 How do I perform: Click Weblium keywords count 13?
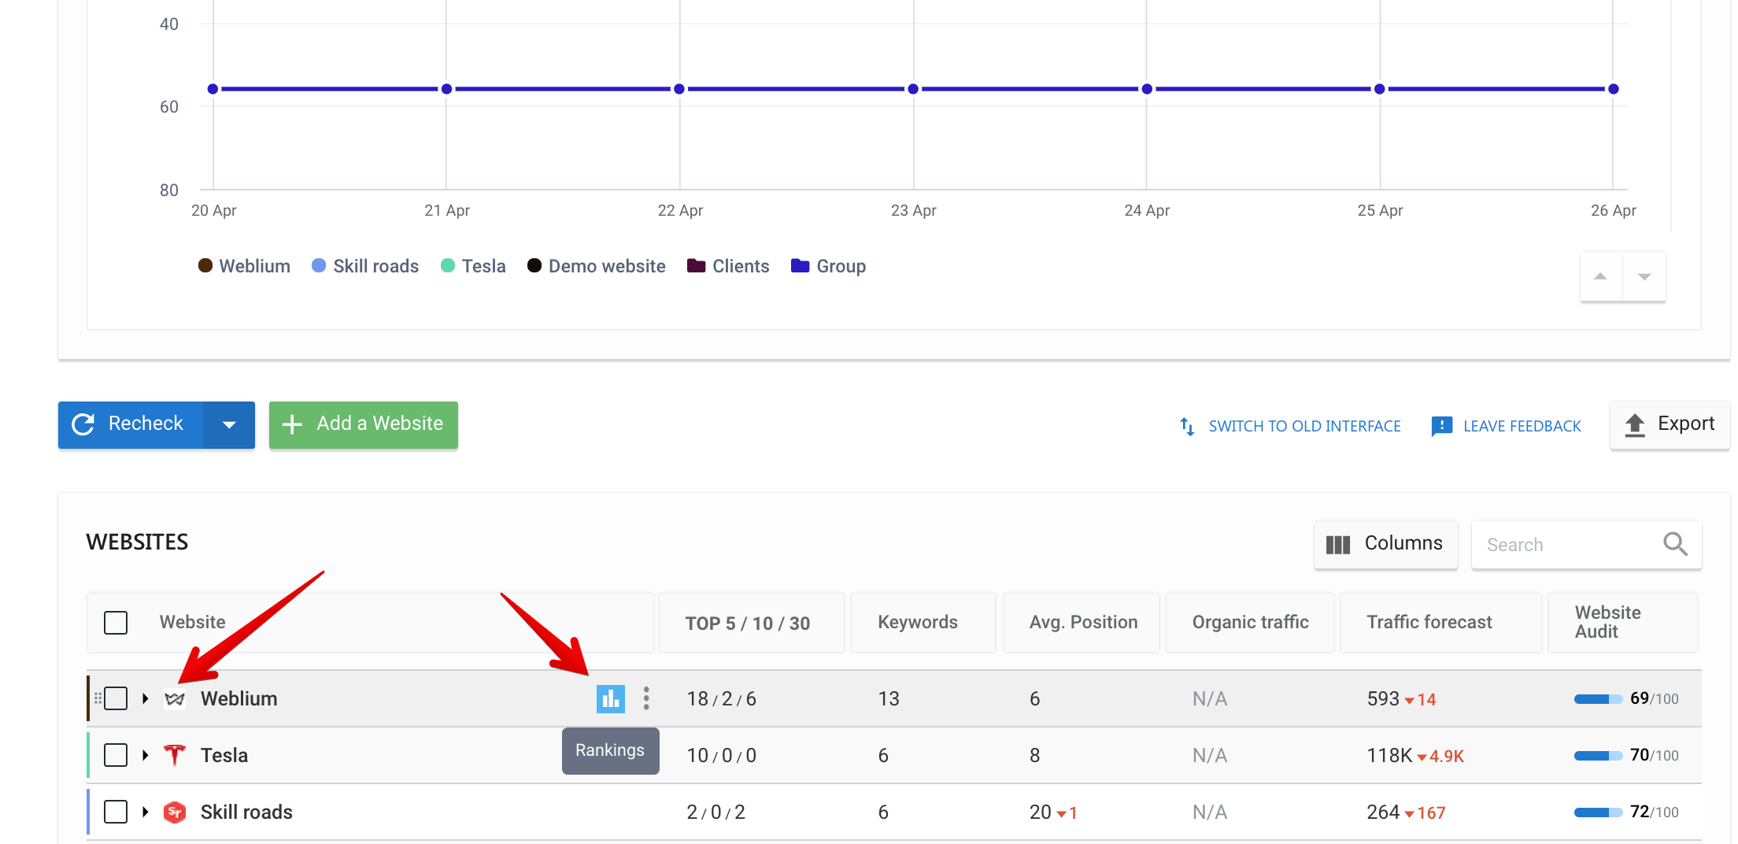coord(889,699)
